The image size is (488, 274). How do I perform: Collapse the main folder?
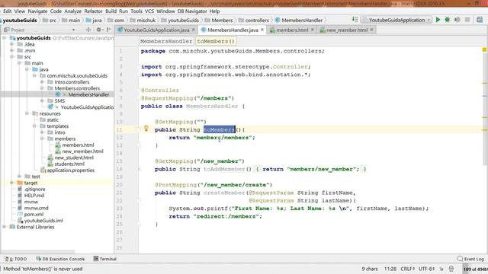coord(19,63)
